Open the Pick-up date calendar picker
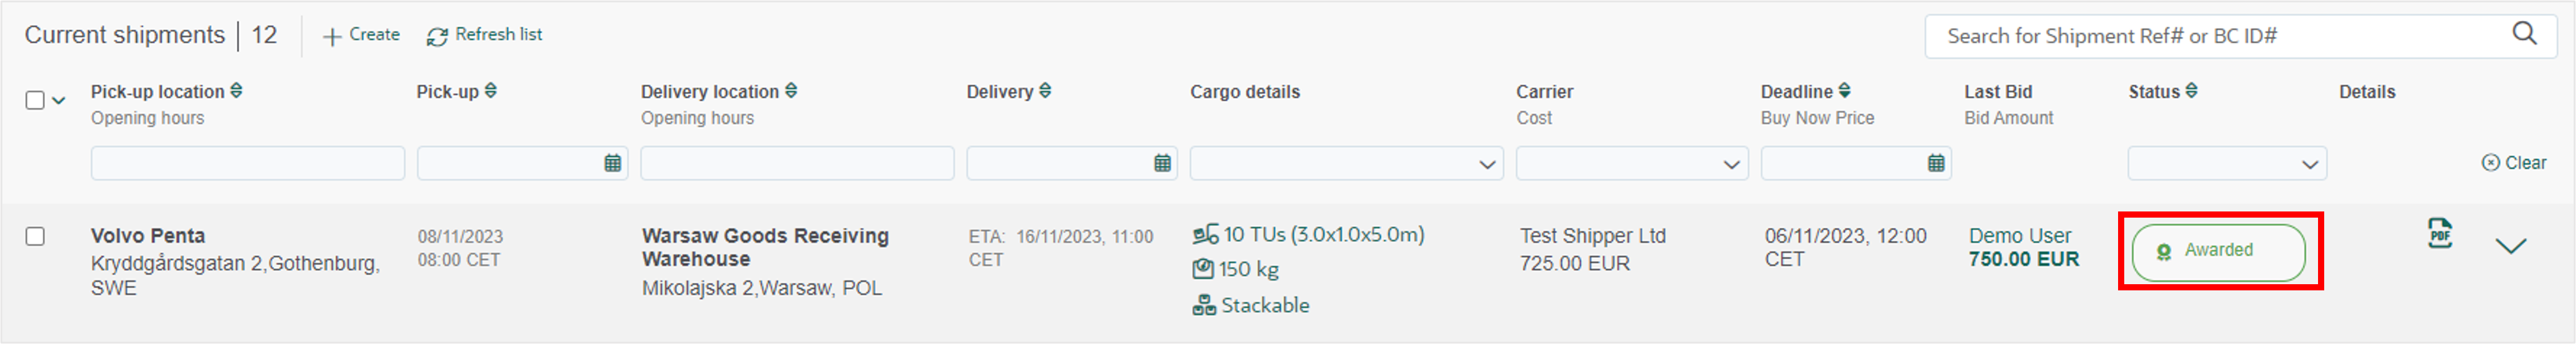 pos(613,163)
